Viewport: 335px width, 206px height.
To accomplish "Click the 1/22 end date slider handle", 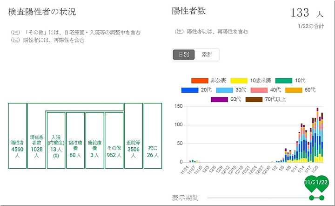I will [x=322, y=184].
